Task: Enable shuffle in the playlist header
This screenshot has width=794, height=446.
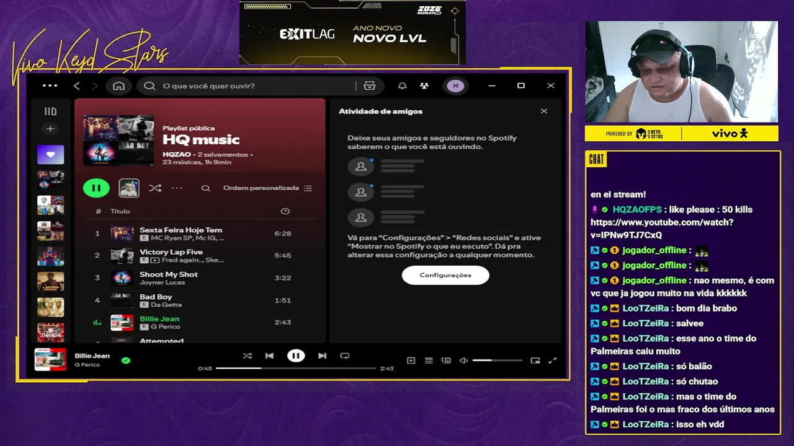Action: pyautogui.click(x=155, y=188)
